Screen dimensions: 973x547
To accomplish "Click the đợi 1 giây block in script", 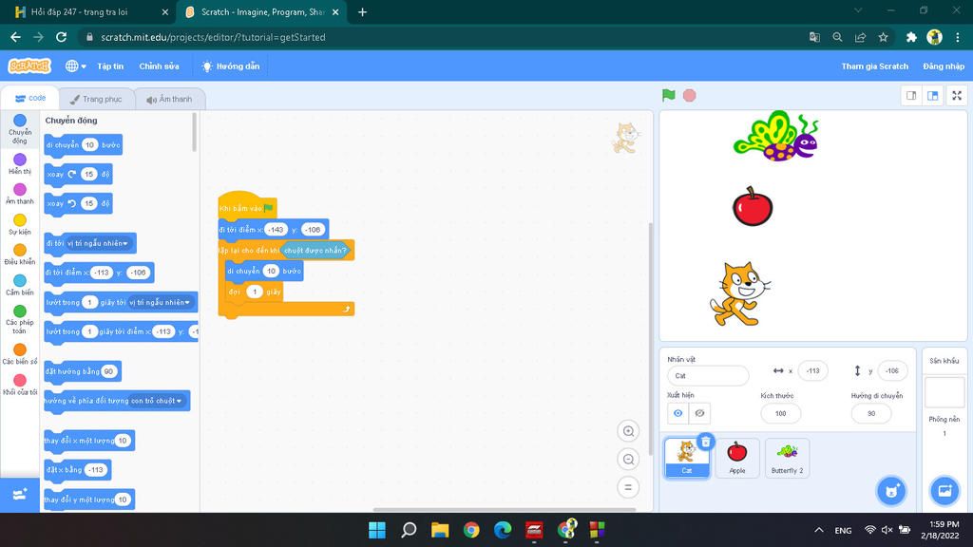I will pos(255,292).
